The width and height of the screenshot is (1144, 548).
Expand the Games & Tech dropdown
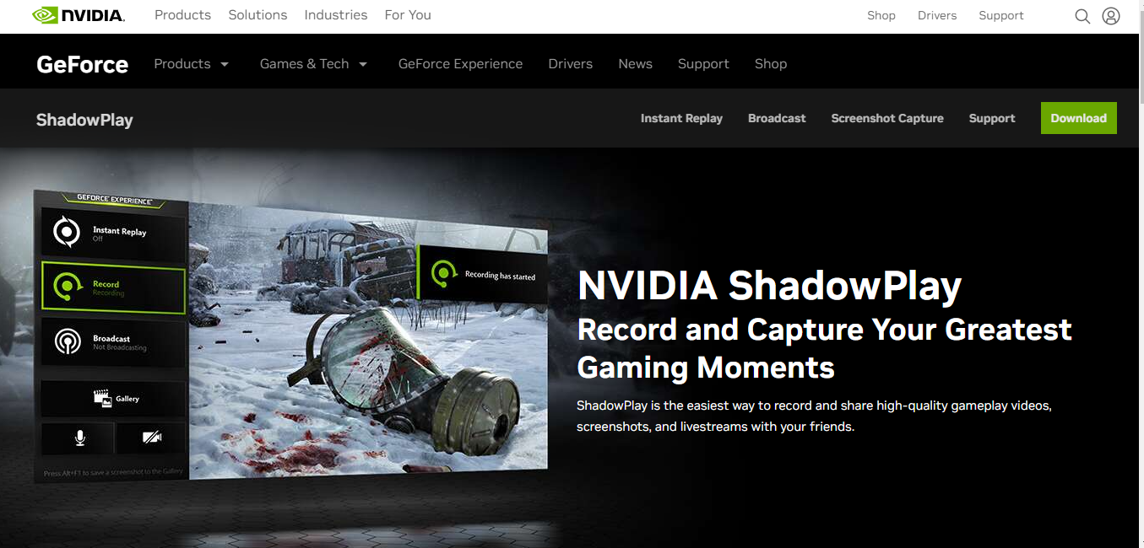pyautogui.click(x=314, y=64)
